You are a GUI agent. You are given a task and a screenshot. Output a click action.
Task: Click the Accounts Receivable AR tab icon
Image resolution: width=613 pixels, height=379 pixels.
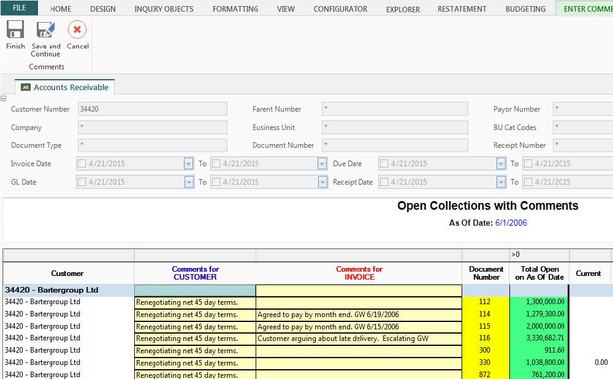click(x=26, y=88)
